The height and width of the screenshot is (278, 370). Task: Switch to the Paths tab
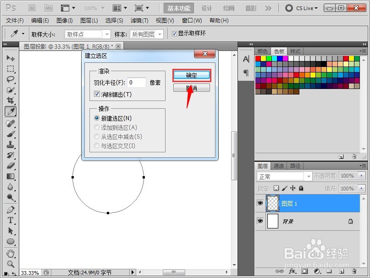pos(295,166)
